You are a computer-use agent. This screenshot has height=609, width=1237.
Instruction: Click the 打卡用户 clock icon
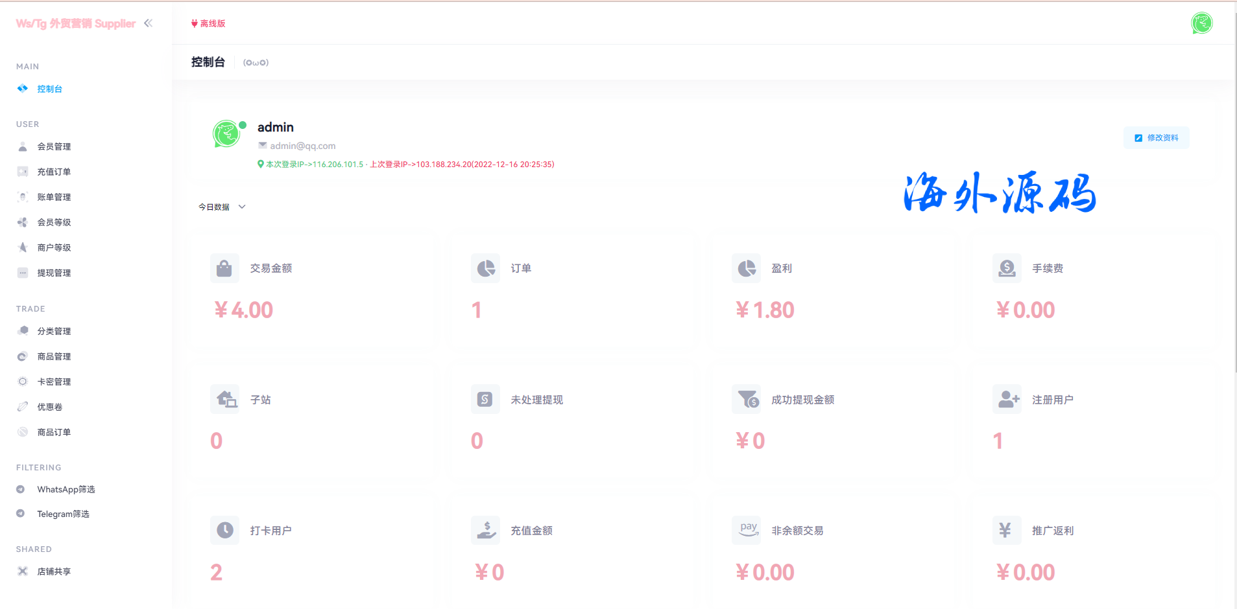click(224, 531)
